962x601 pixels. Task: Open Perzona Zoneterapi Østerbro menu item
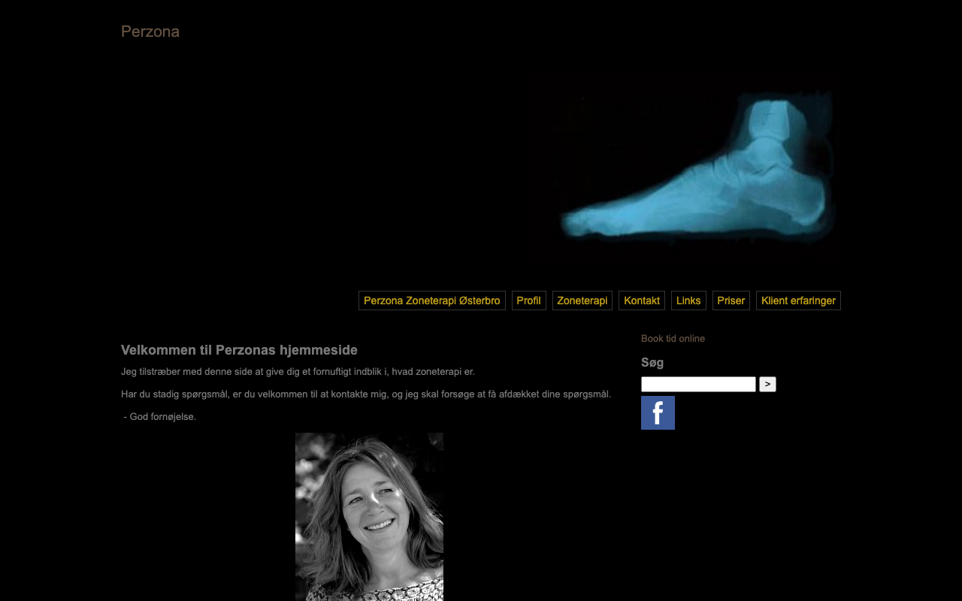pyautogui.click(x=432, y=300)
